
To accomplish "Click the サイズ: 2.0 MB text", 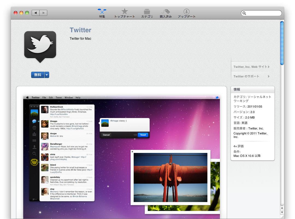I will pos(244,117).
